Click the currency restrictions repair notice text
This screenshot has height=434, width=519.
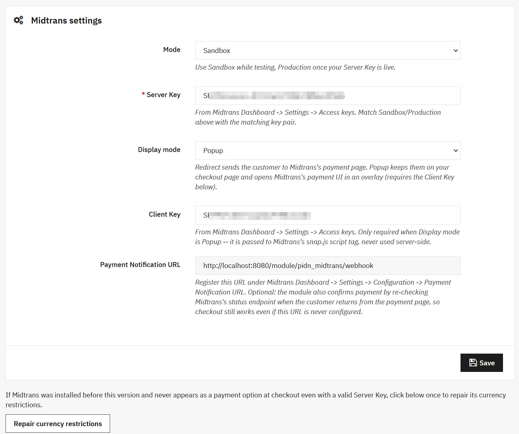pos(256,400)
